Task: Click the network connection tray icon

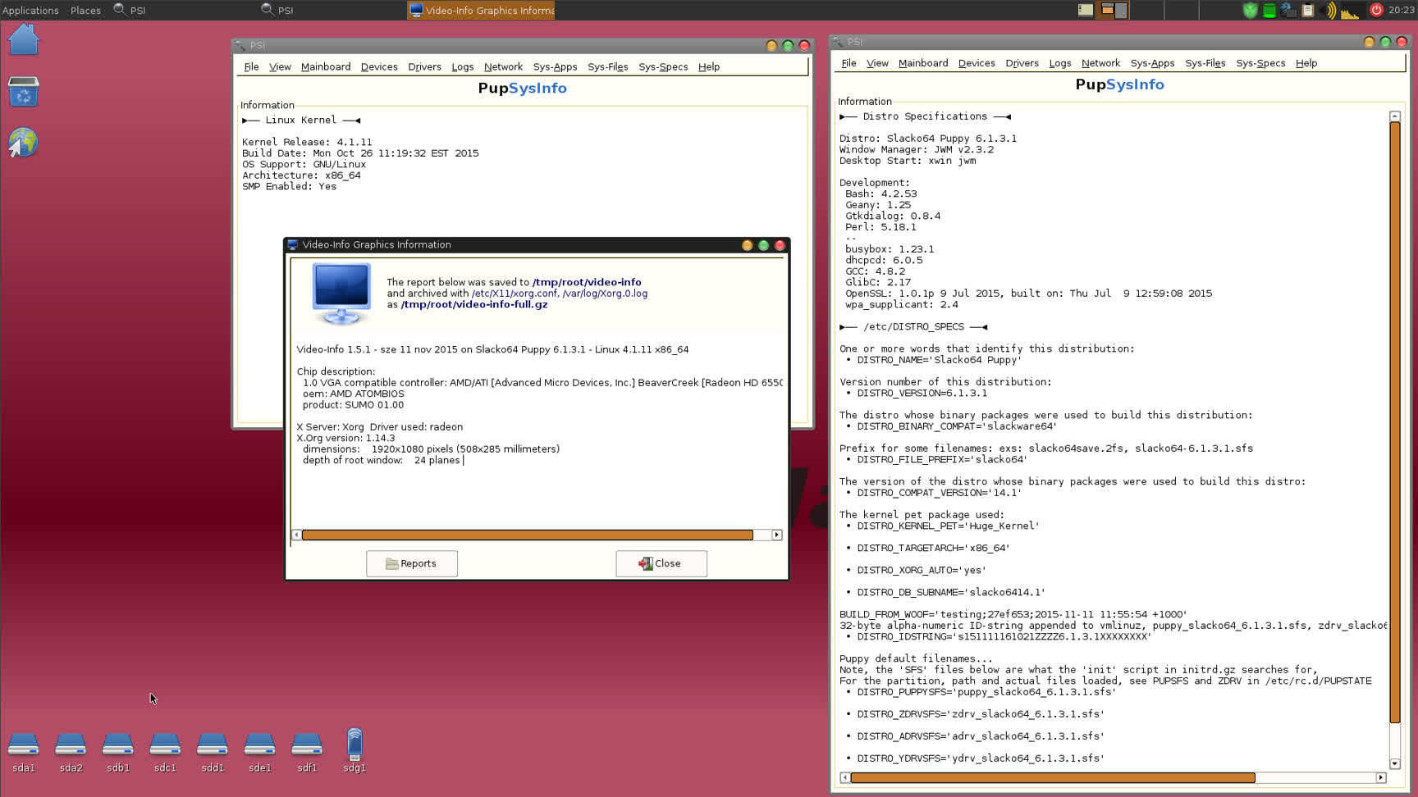Action: pos(1288,10)
